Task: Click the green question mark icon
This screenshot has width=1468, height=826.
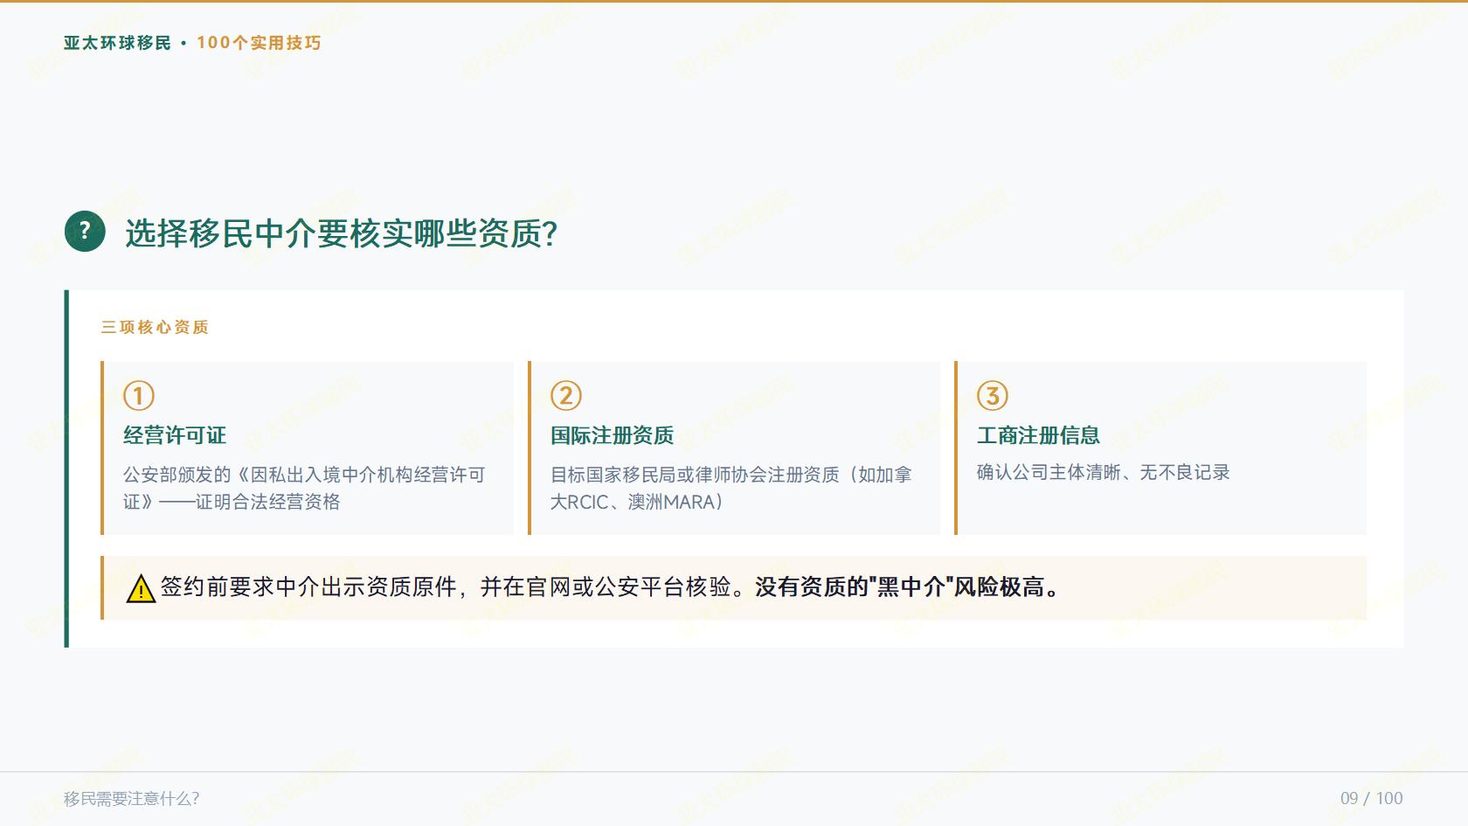Action: point(85,232)
